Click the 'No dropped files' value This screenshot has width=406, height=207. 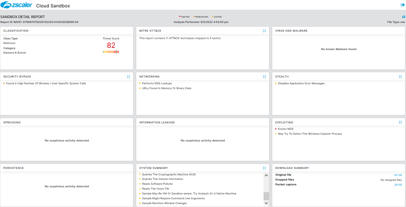tap(391, 180)
